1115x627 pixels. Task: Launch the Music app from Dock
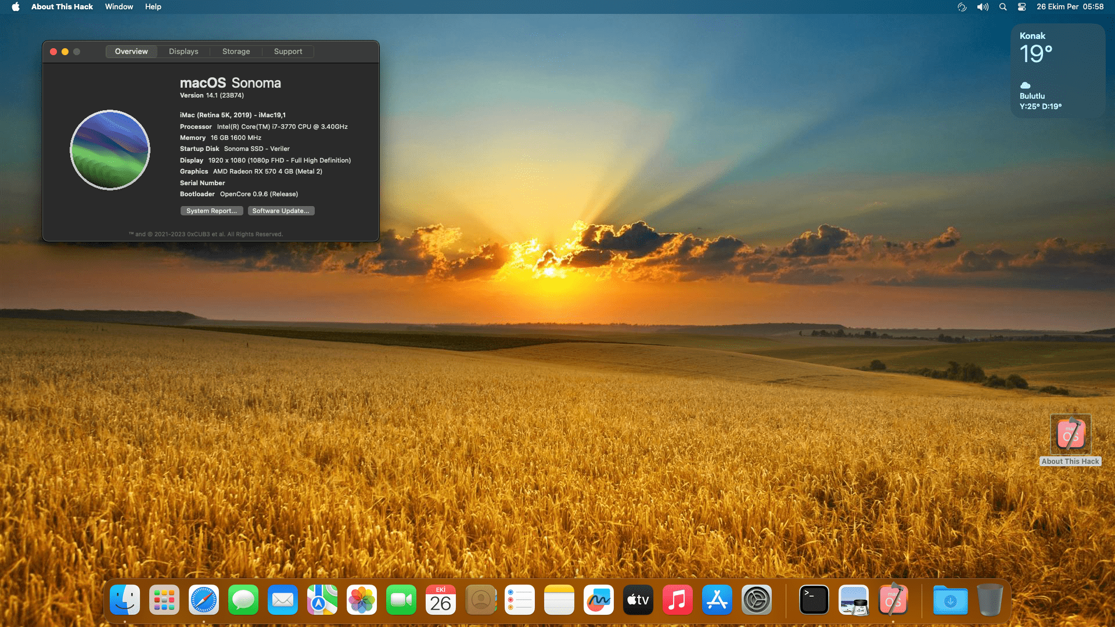pyautogui.click(x=678, y=600)
